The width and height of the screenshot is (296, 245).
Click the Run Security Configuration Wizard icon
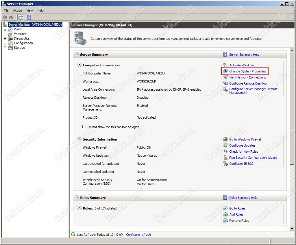click(x=225, y=158)
